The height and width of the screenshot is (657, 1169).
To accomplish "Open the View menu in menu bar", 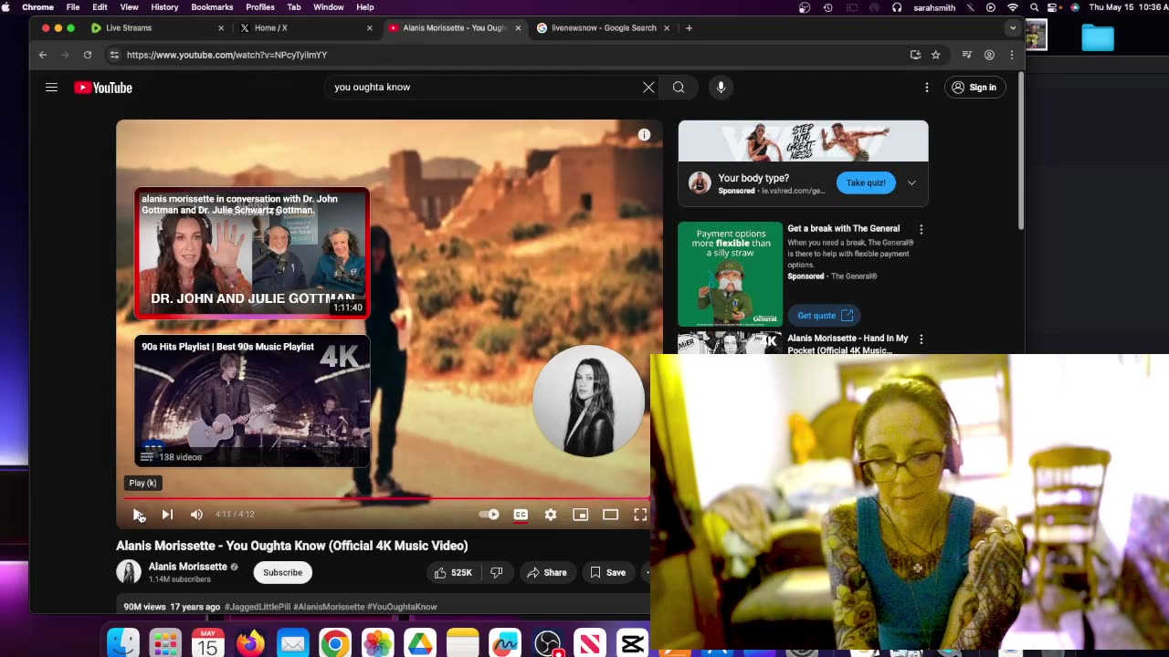I will click(129, 7).
